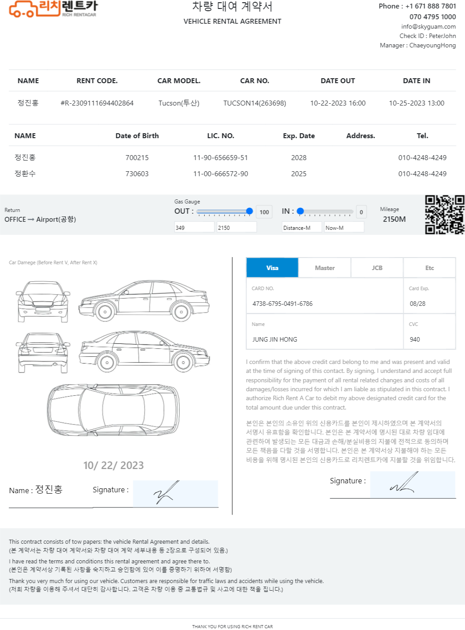Image resolution: width=465 pixels, height=630 pixels.
Task: Select the Visa card tab
Action: (272, 268)
